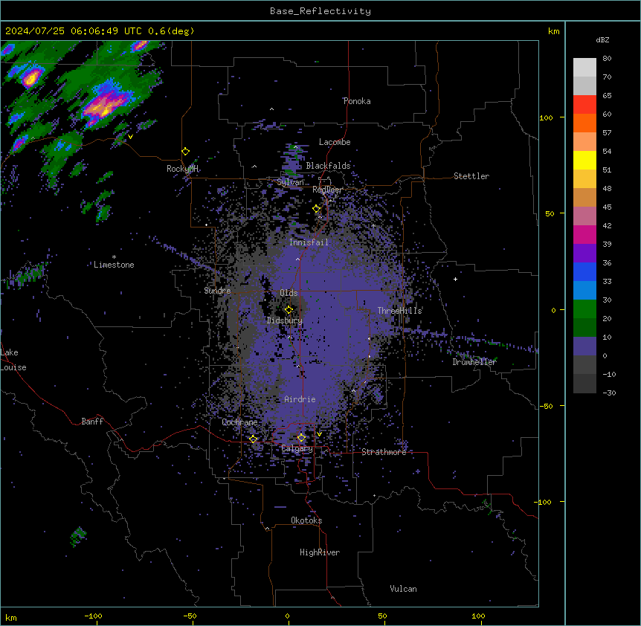Click the dBZ legend heading
641x626 pixels.
pyautogui.click(x=602, y=39)
